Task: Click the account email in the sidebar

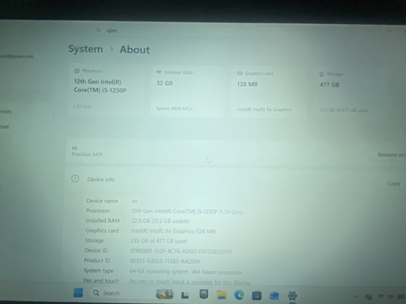Action: [x=17, y=56]
